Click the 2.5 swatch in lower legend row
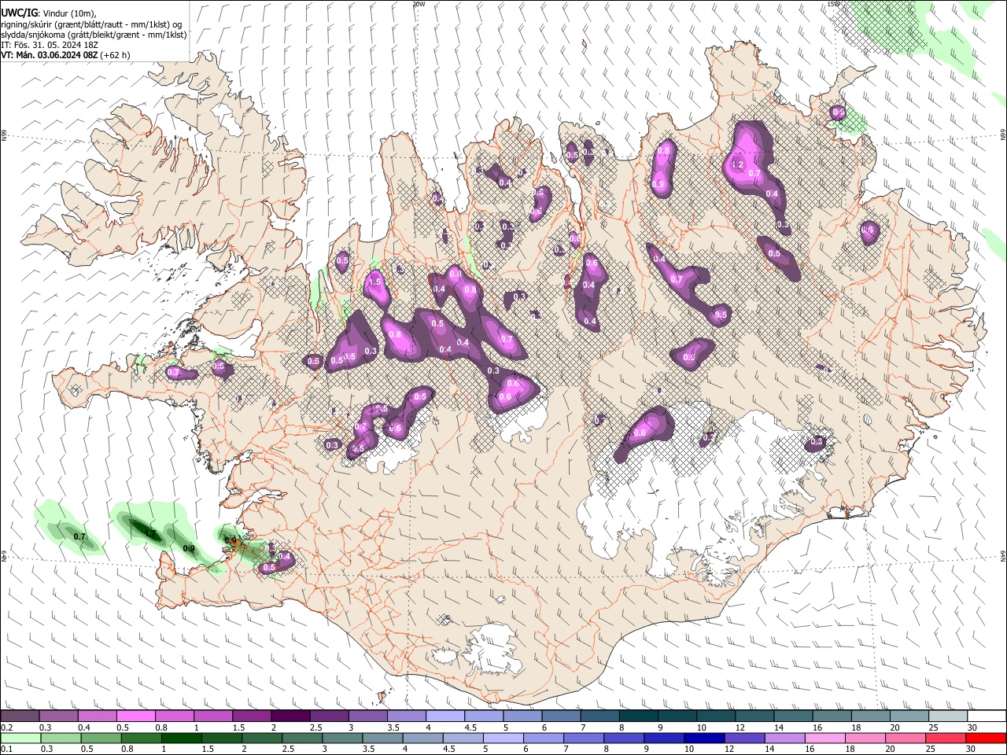The height and width of the screenshot is (755, 1007). click(x=301, y=738)
